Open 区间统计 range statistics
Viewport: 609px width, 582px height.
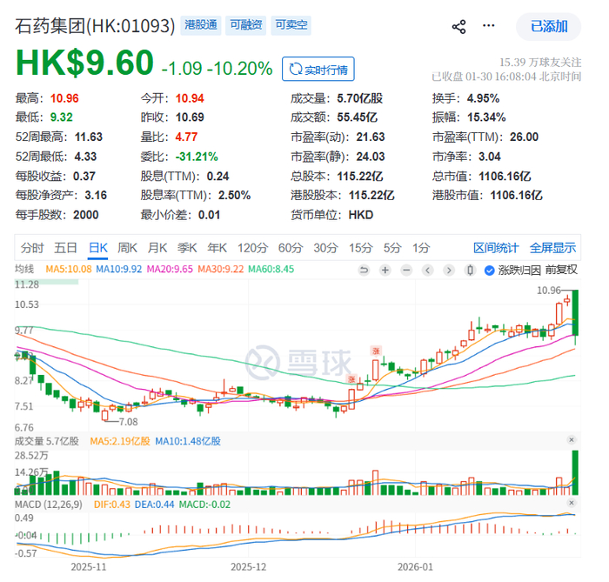point(496,248)
